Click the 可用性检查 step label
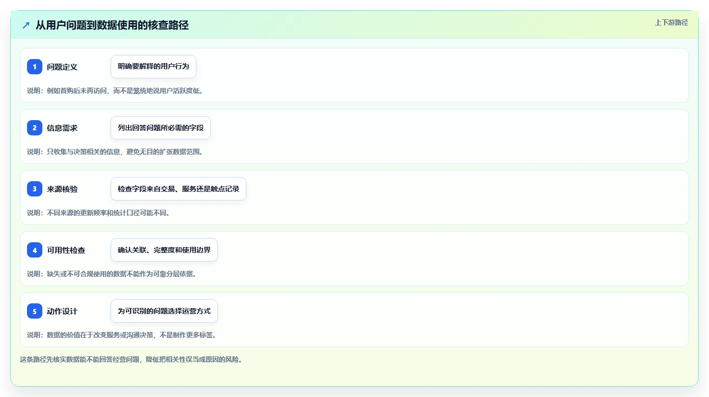Screen dimensions: 709x397 click(x=66, y=250)
